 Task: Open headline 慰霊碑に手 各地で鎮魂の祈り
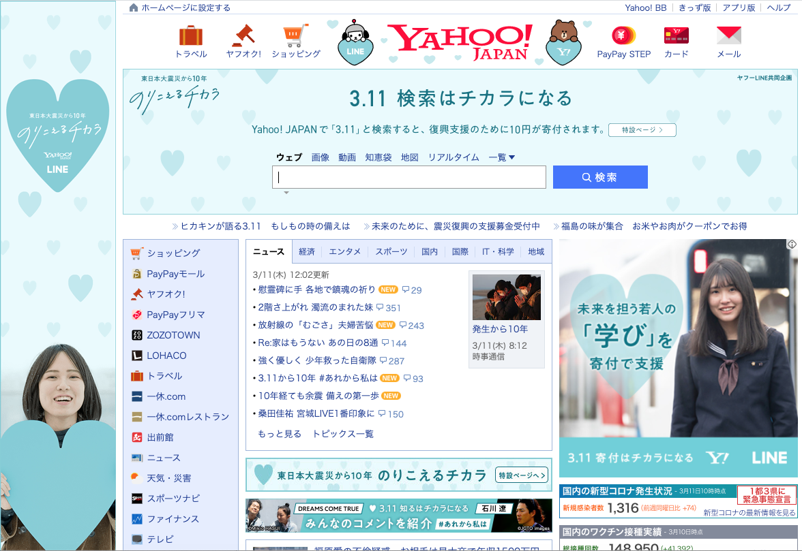(316, 289)
